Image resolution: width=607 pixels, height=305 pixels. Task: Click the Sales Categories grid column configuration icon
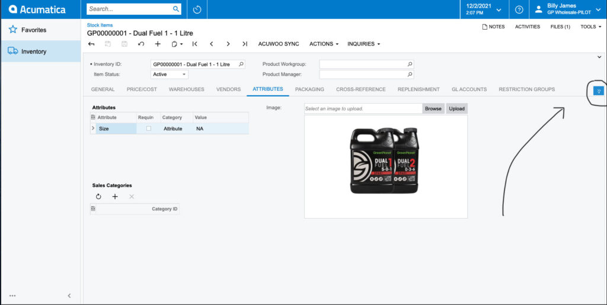pyautogui.click(x=93, y=208)
